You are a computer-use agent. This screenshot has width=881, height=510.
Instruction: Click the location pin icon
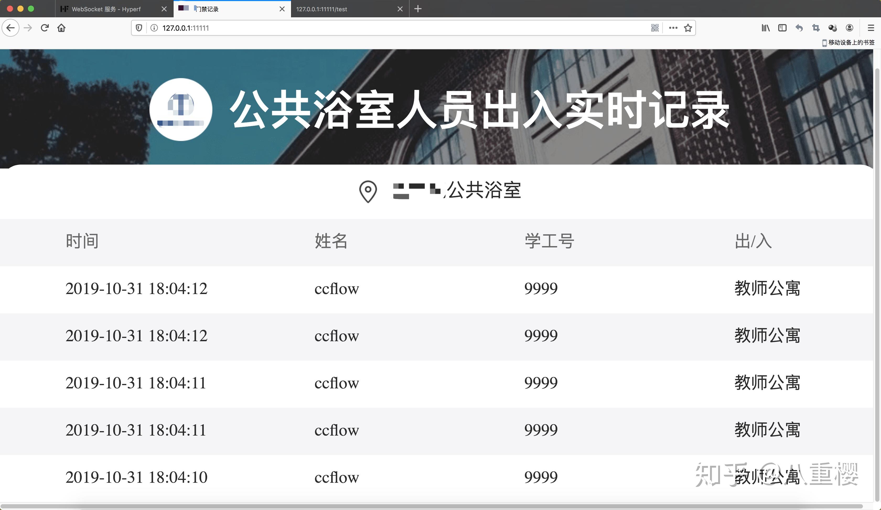(x=368, y=191)
